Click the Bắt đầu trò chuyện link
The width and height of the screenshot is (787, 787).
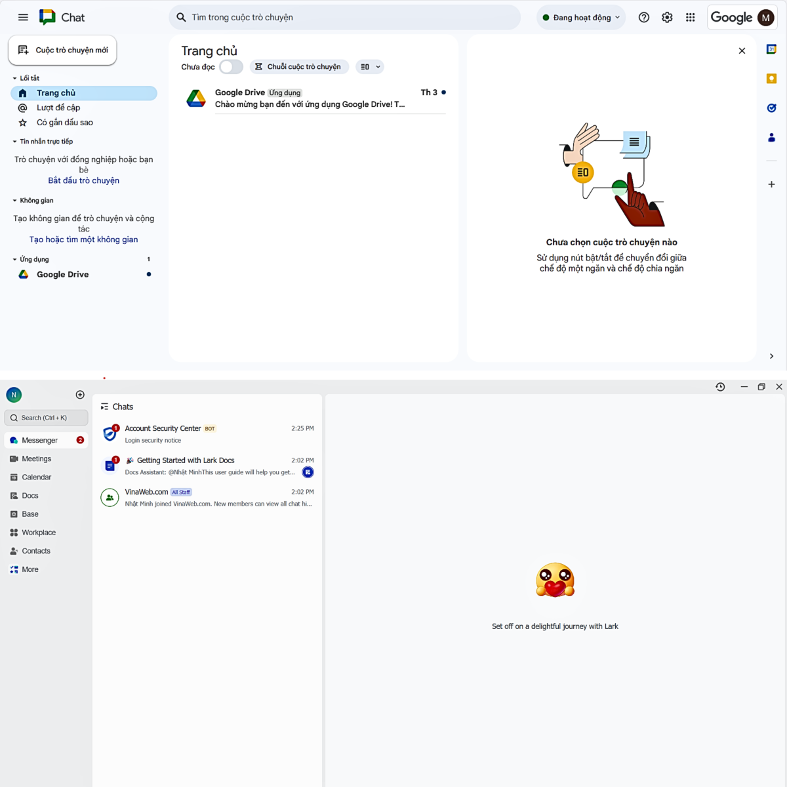point(83,180)
